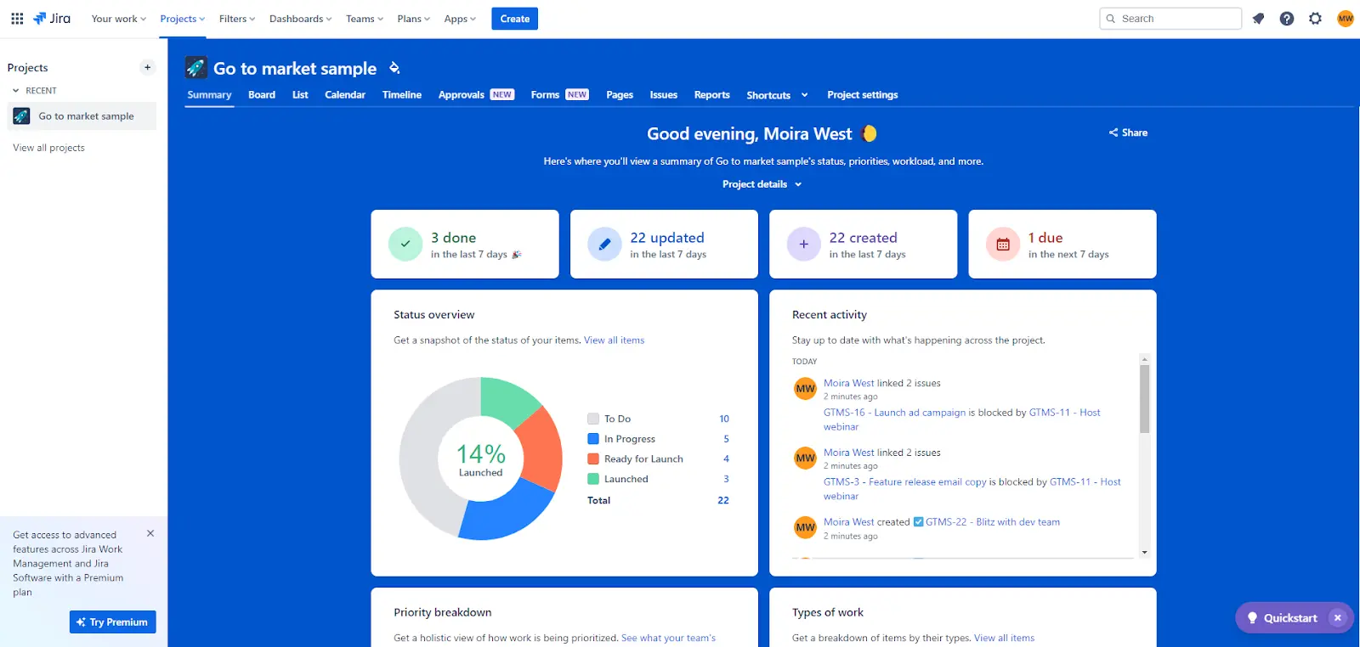The height and width of the screenshot is (647, 1360).
Task: Click the MW avatar on GTMS-16 activity
Action: pos(805,389)
